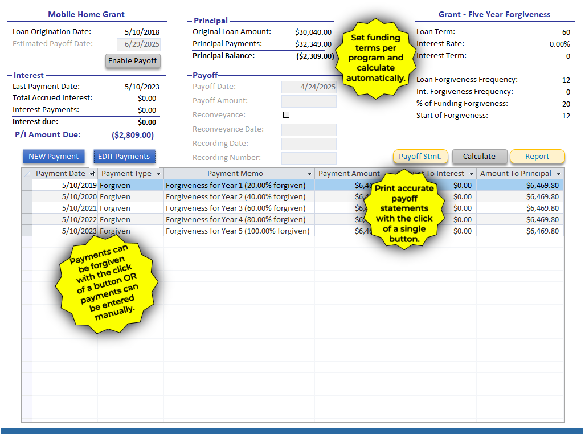585x434 pixels.
Task: Select the grid's select-all corner box
Action: [27, 174]
